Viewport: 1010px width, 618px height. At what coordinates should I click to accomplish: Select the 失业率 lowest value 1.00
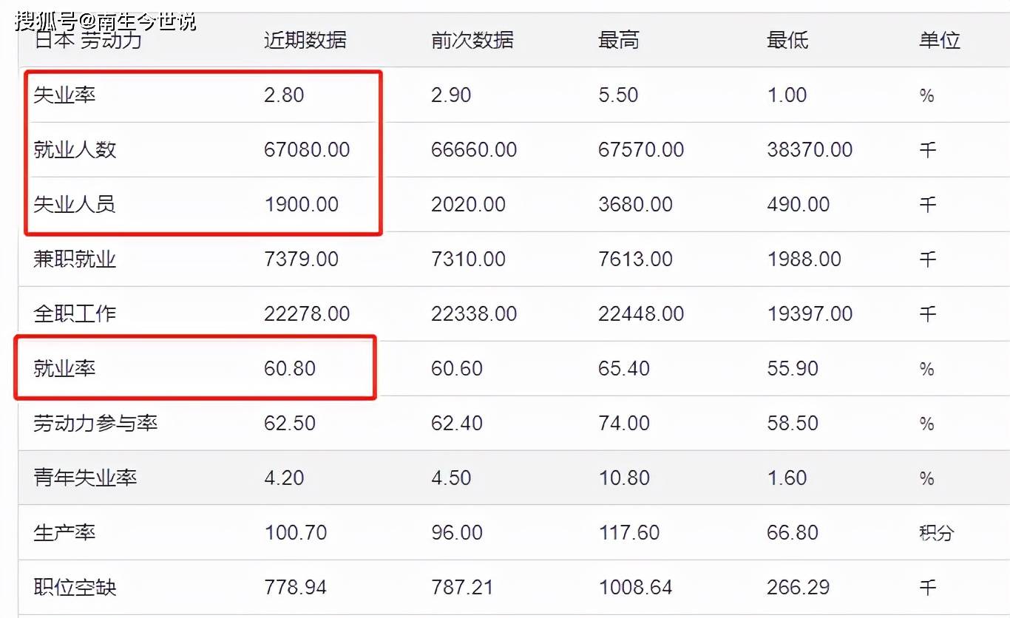coord(787,95)
